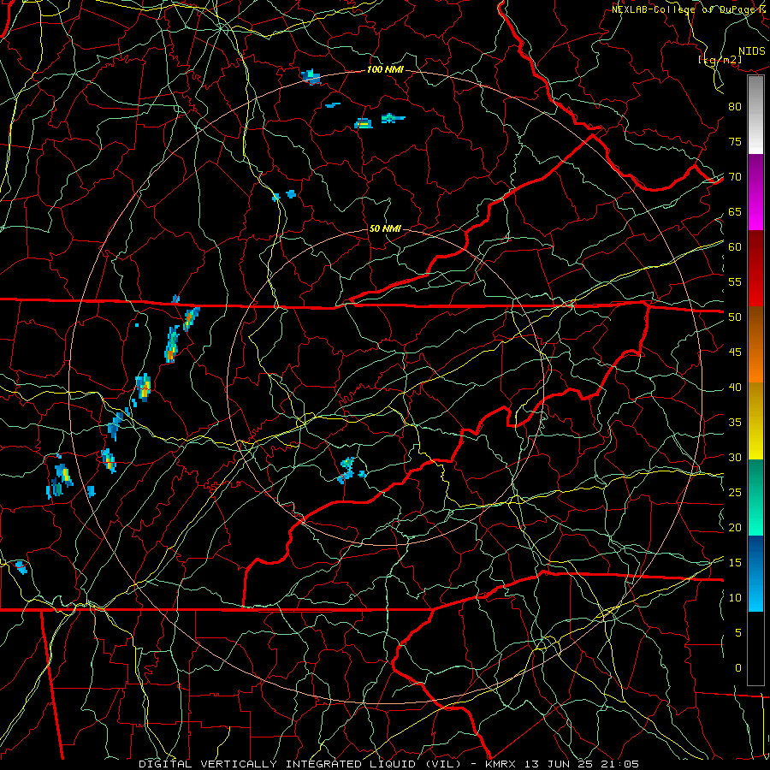Click the gray-white segment of the VIL color bar
The width and height of the screenshot is (770, 770).
(755, 115)
